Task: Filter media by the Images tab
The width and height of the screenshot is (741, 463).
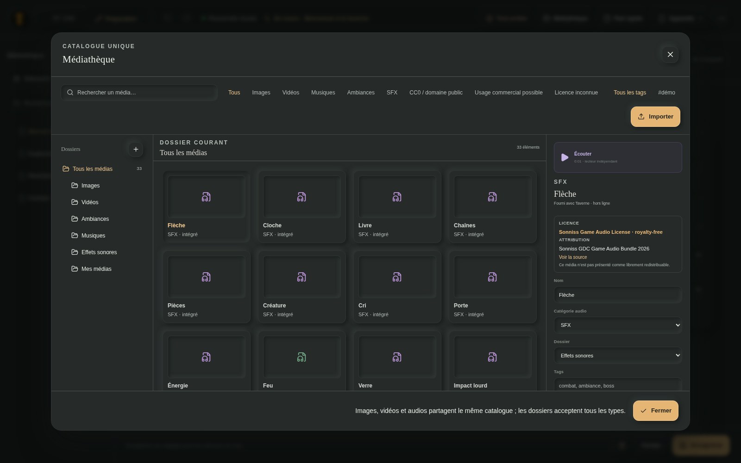Action: pyautogui.click(x=261, y=93)
